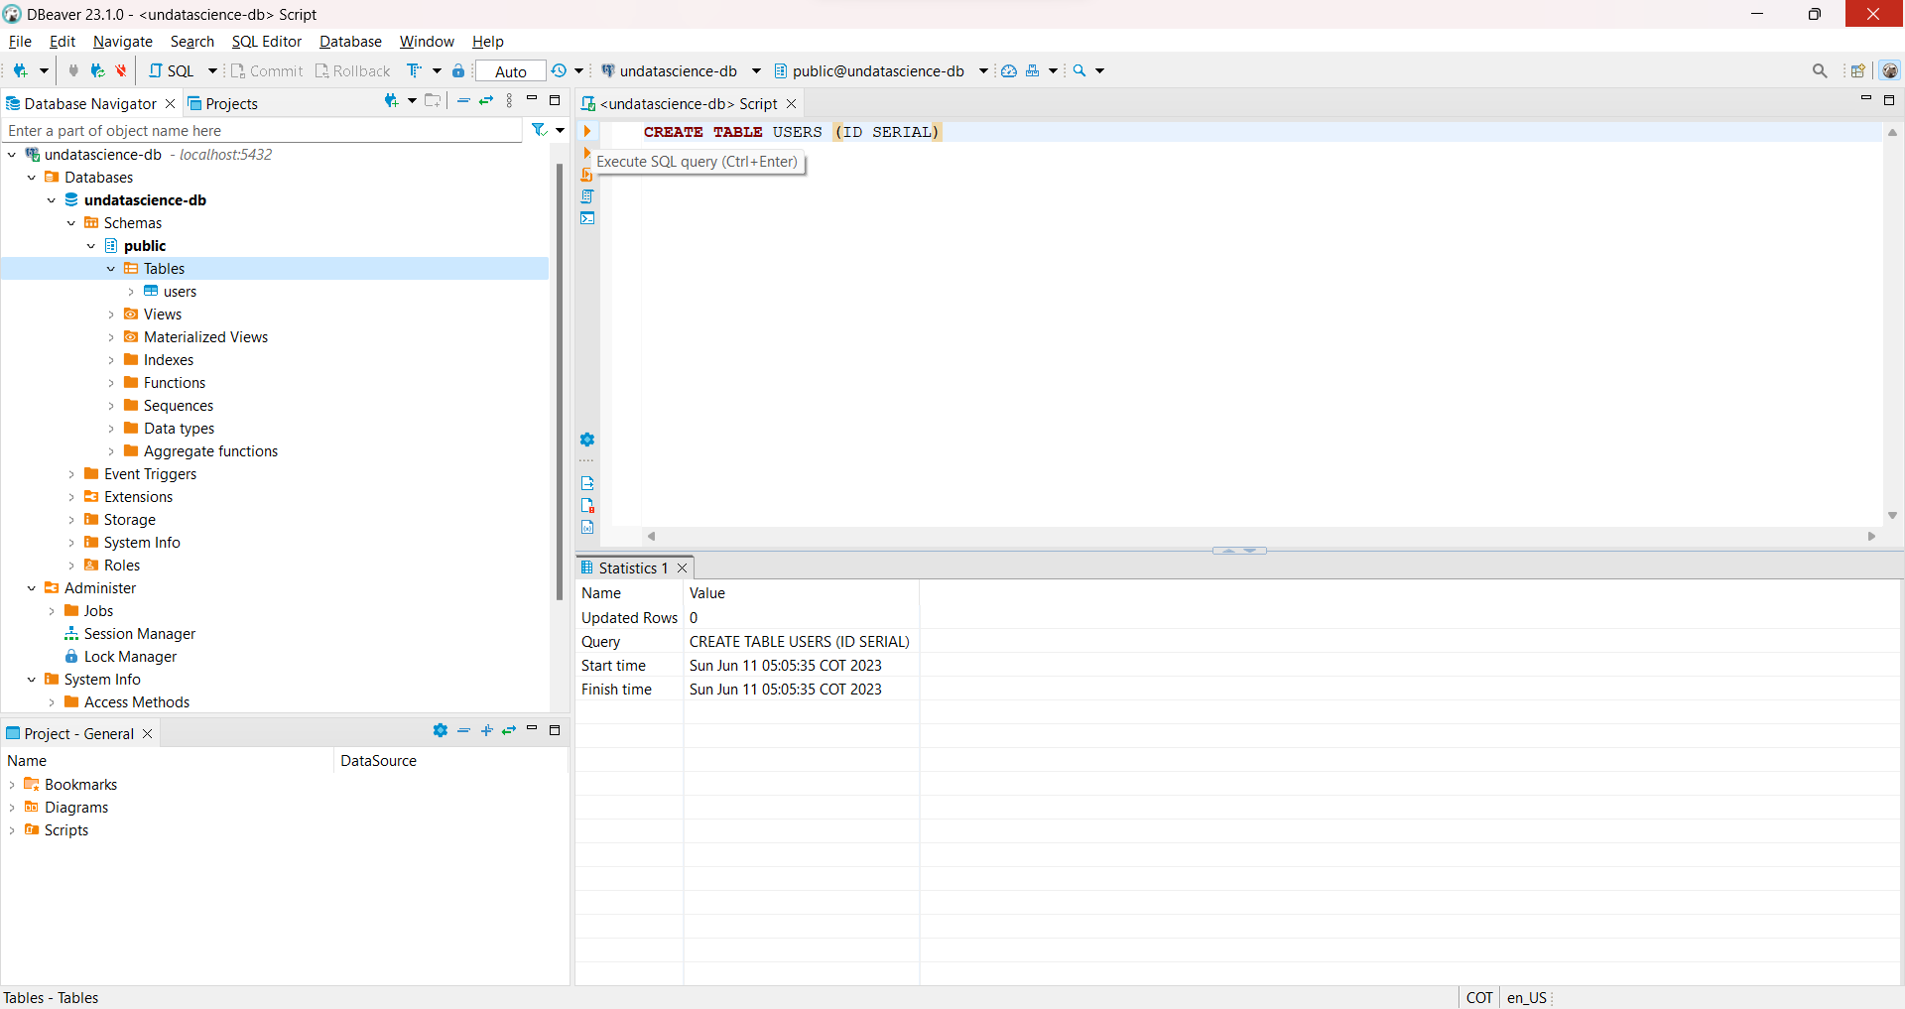
Task: Click the Open SQL console icon
Action: pyautogui.click(x=587, y=218)
